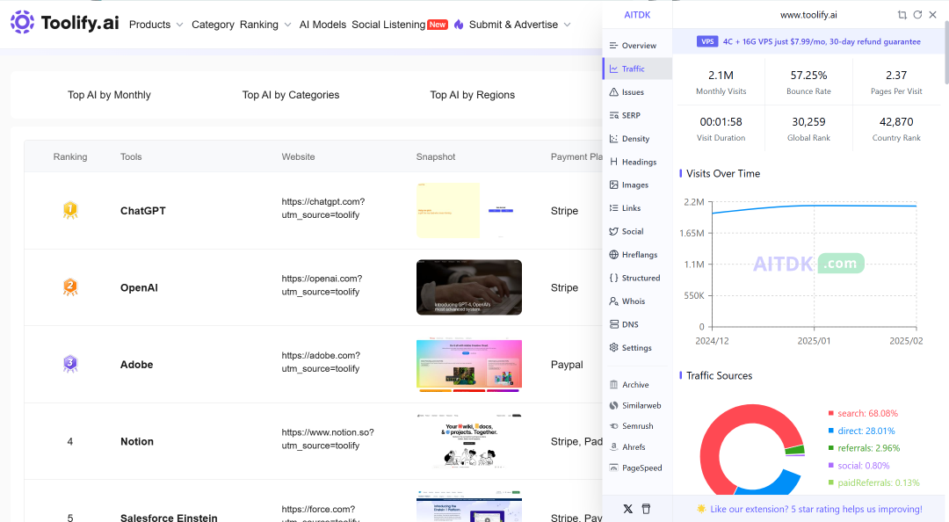
Task: Select the Traffic chart icon in sidebar
Action: point(613,69)
